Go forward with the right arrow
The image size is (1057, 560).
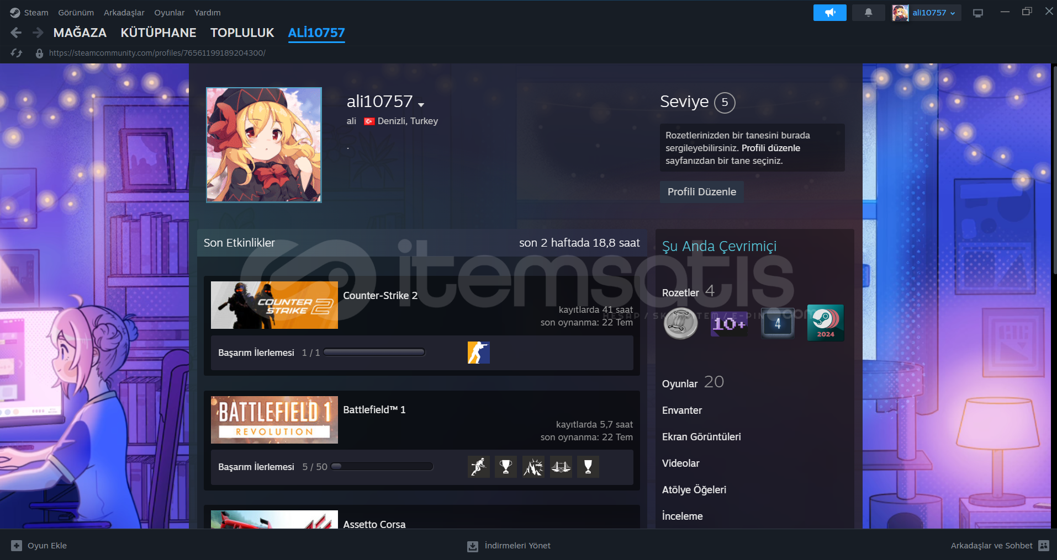point(38,33)
